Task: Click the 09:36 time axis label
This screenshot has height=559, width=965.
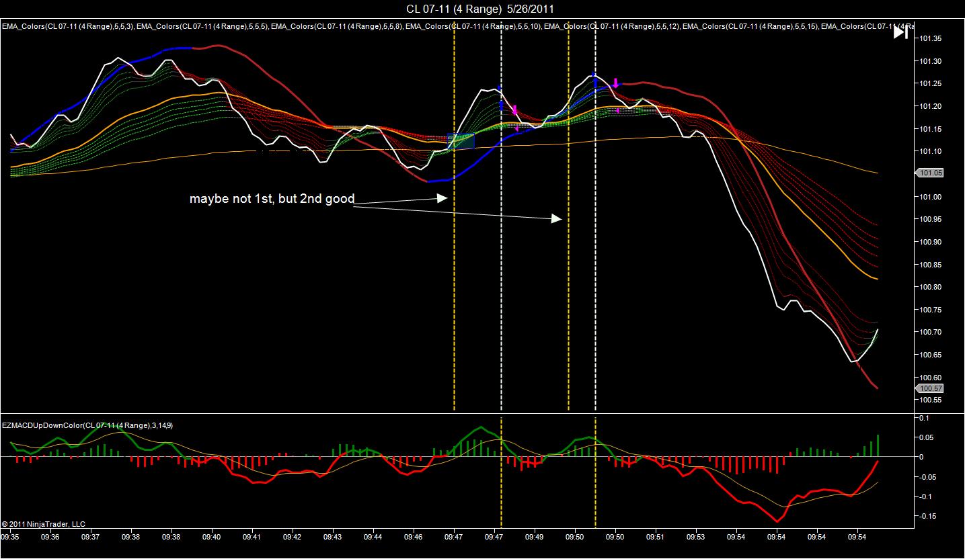Action: (50, 537)
